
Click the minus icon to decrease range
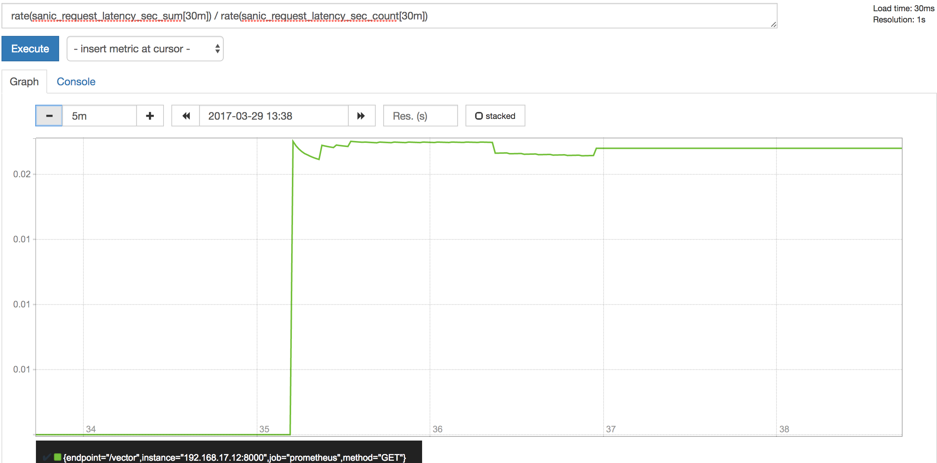coord(49,116)
